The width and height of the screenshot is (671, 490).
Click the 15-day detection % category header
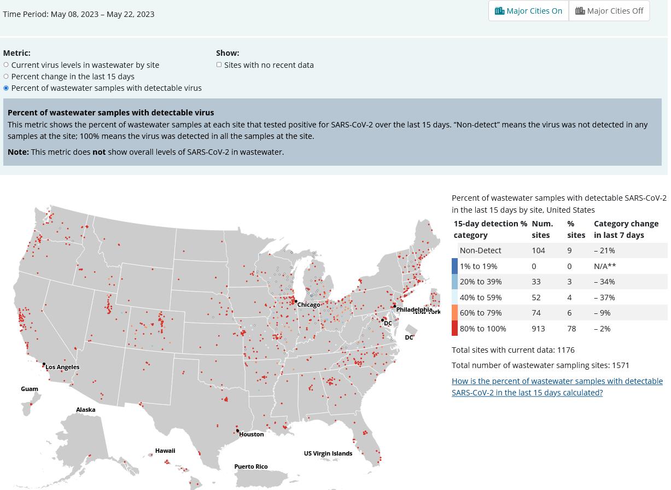point(491,229)
